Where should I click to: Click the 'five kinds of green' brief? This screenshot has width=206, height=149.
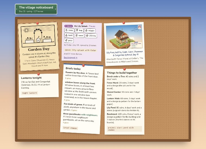[79, 107]
